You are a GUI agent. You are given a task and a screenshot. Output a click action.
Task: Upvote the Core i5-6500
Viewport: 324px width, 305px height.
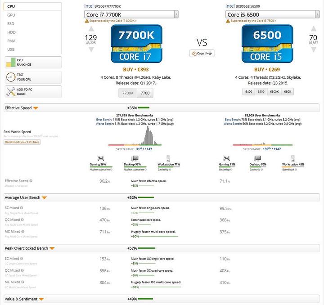pyautogui.click(x=314, y=28)
